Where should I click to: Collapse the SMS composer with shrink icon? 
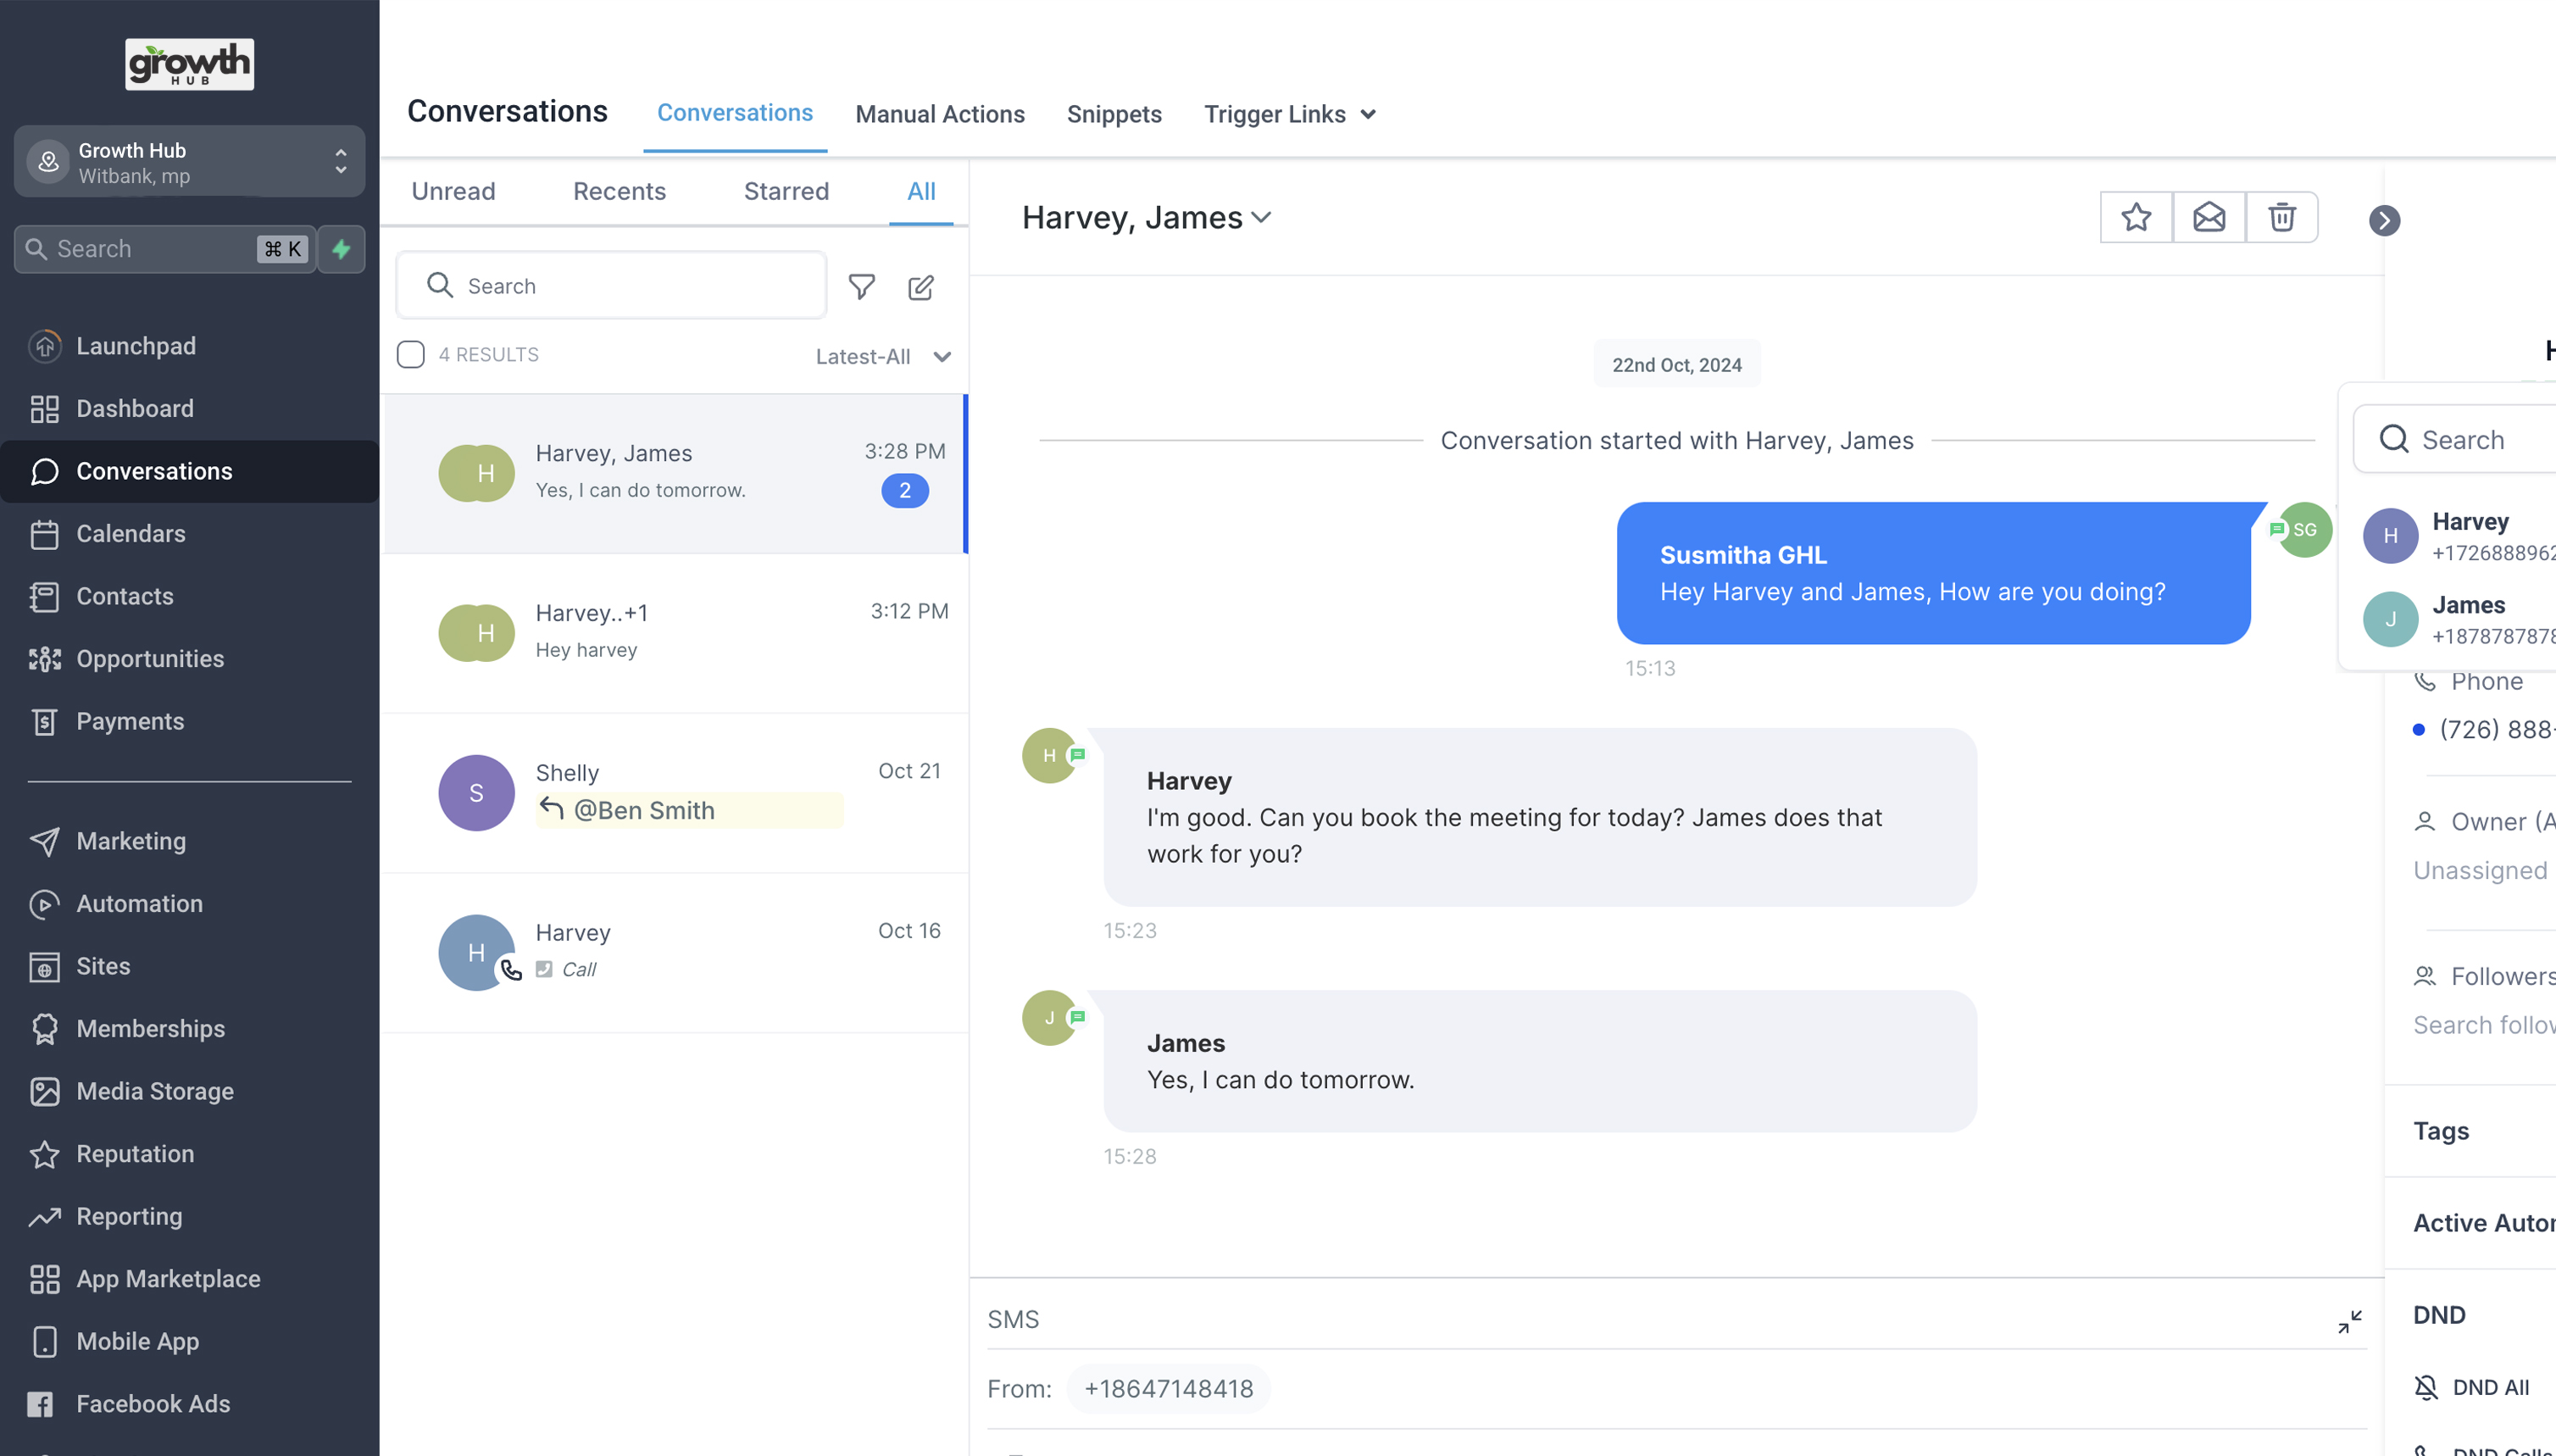2350,1321
